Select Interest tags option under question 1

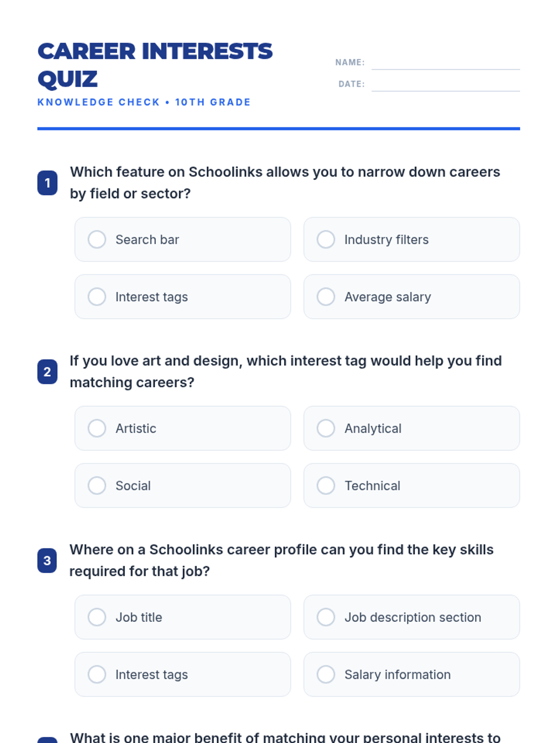click(182, 297)
